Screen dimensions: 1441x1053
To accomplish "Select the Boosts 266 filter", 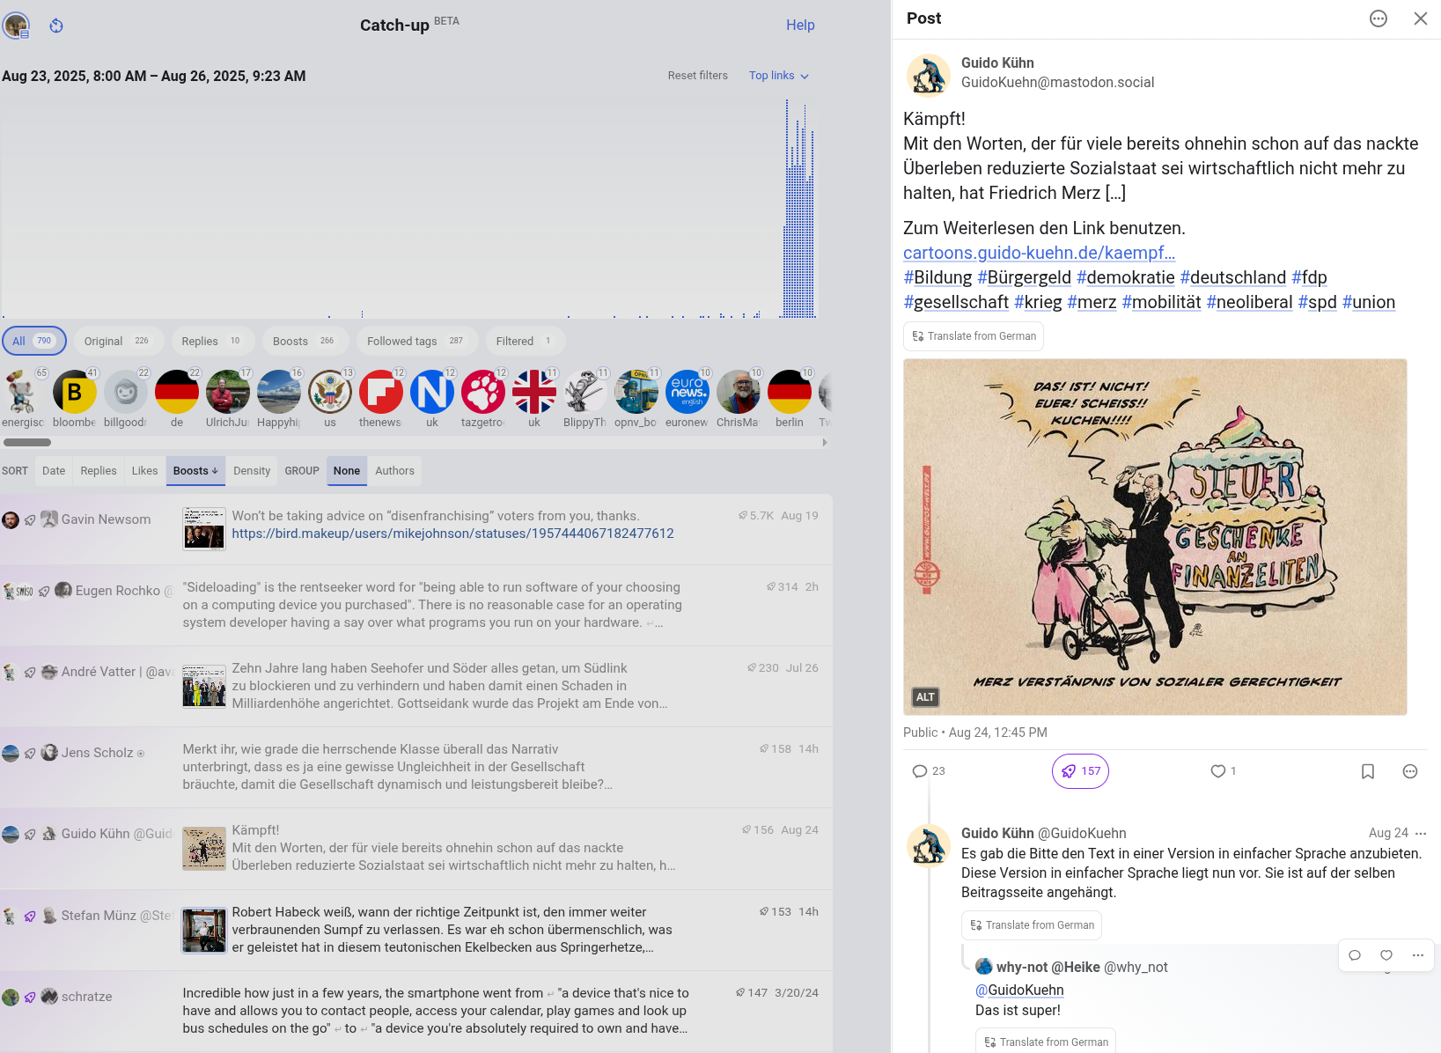I will point(305,341).
